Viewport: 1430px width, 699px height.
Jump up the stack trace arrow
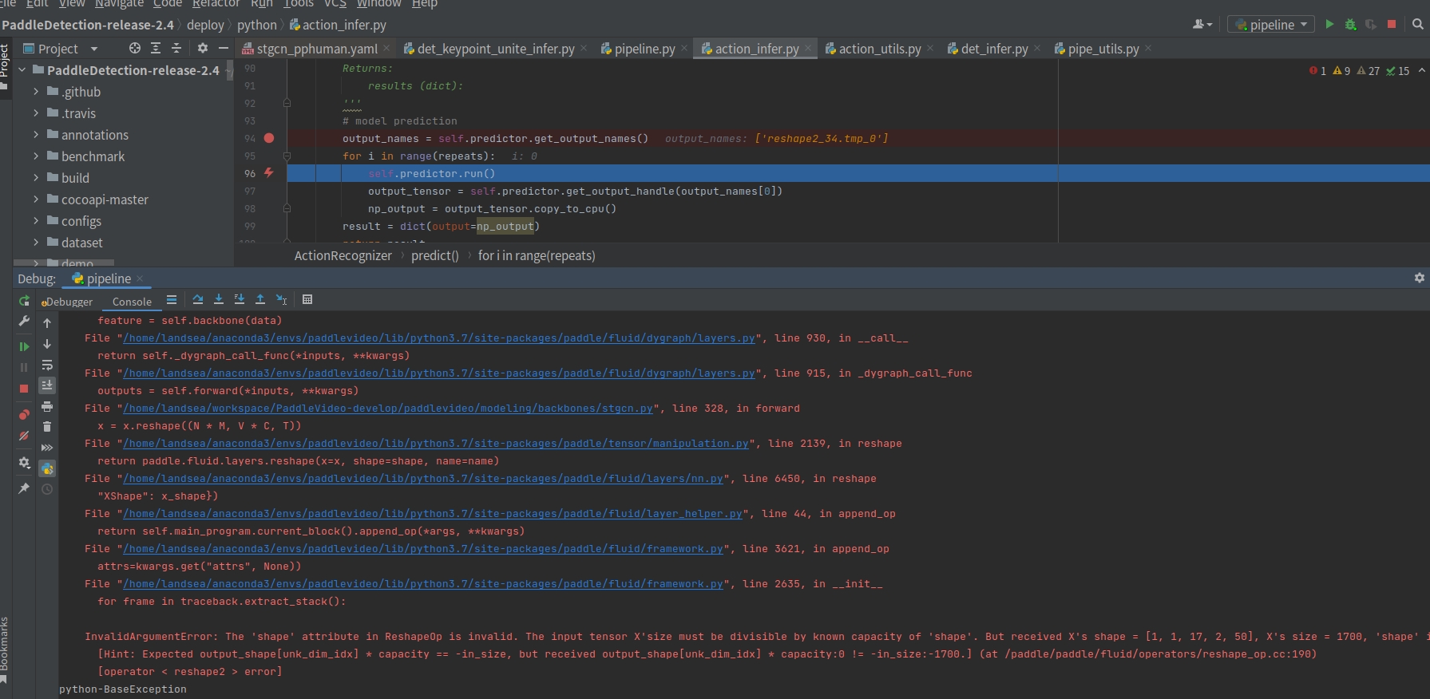click(x=47, y=323)
